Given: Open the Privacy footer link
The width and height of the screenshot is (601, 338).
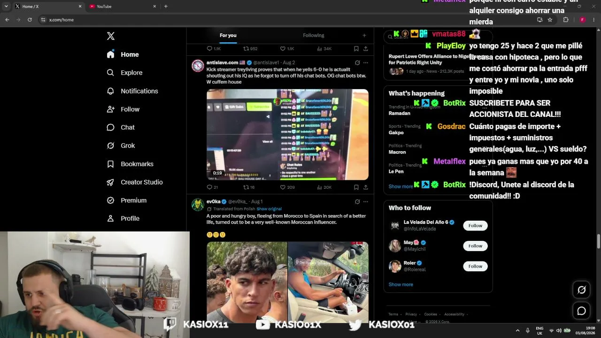Looking at the screenshot, I should pyautogui.click(x=411, y=315).
